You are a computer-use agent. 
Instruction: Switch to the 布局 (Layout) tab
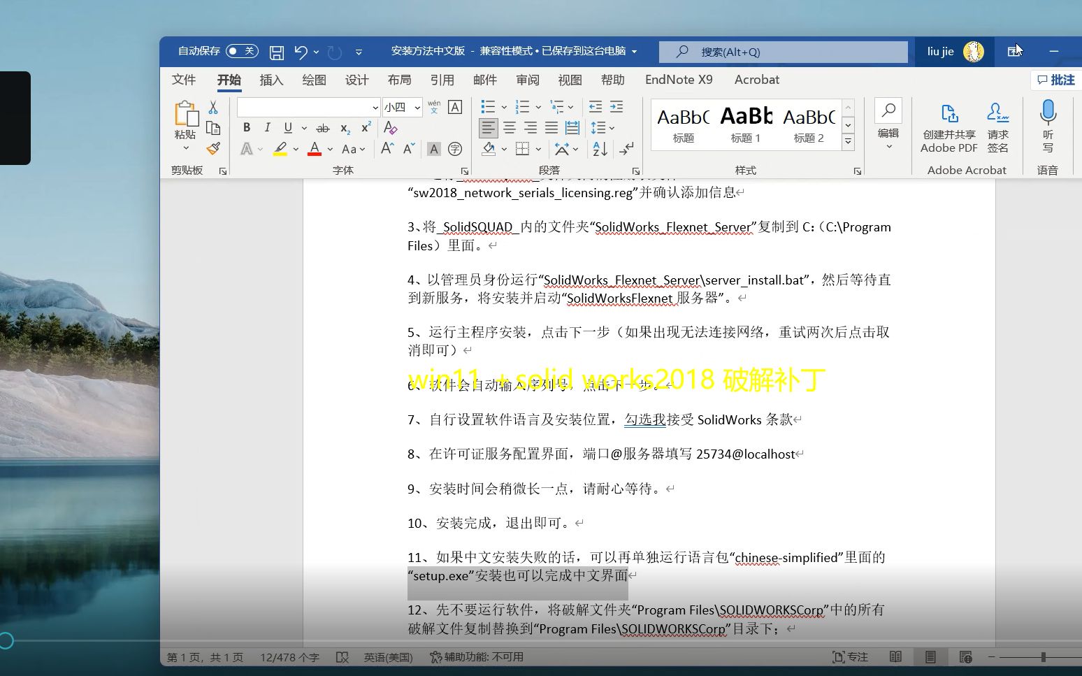point(399,80)
